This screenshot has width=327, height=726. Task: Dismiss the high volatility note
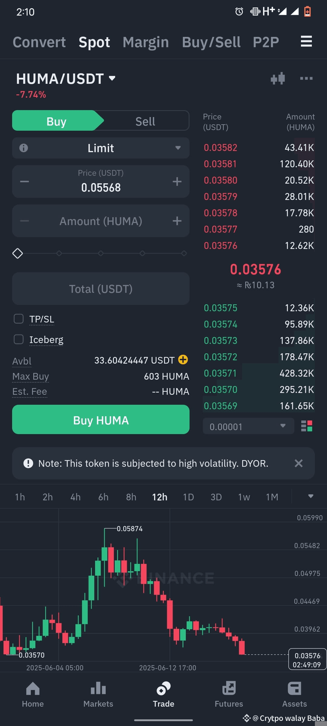(x=299, y=463)
